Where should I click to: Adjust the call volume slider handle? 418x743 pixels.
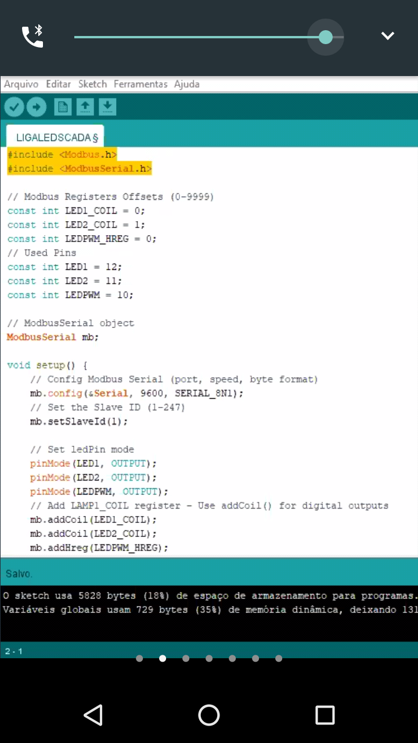click(x=326, y=37)
